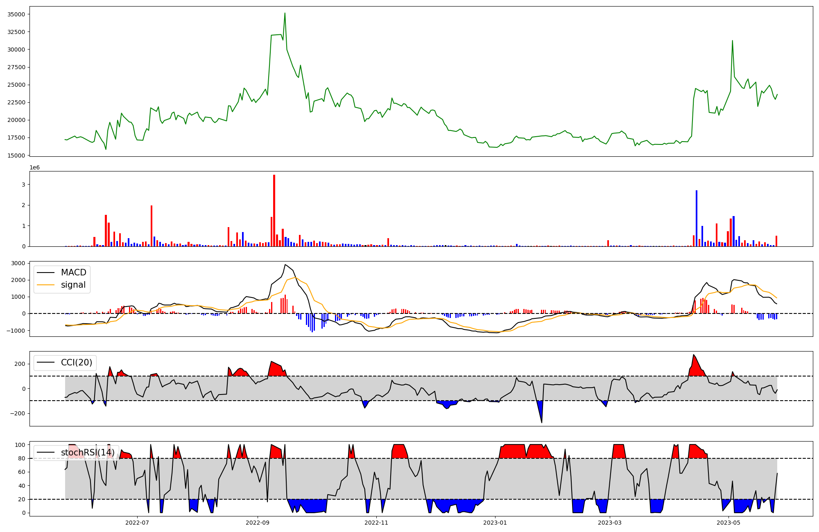
Task: Click the stochRSI(14) legend label
Action: (x=88, y=453)
